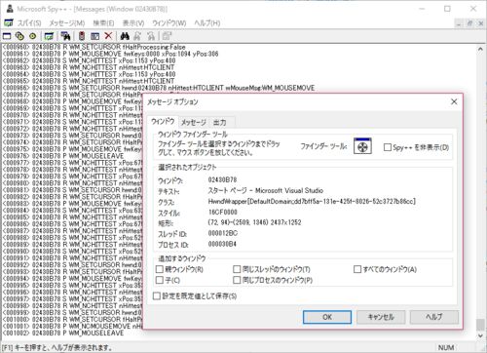Check the 親ウィンドウ(R) checkbox

160,269
